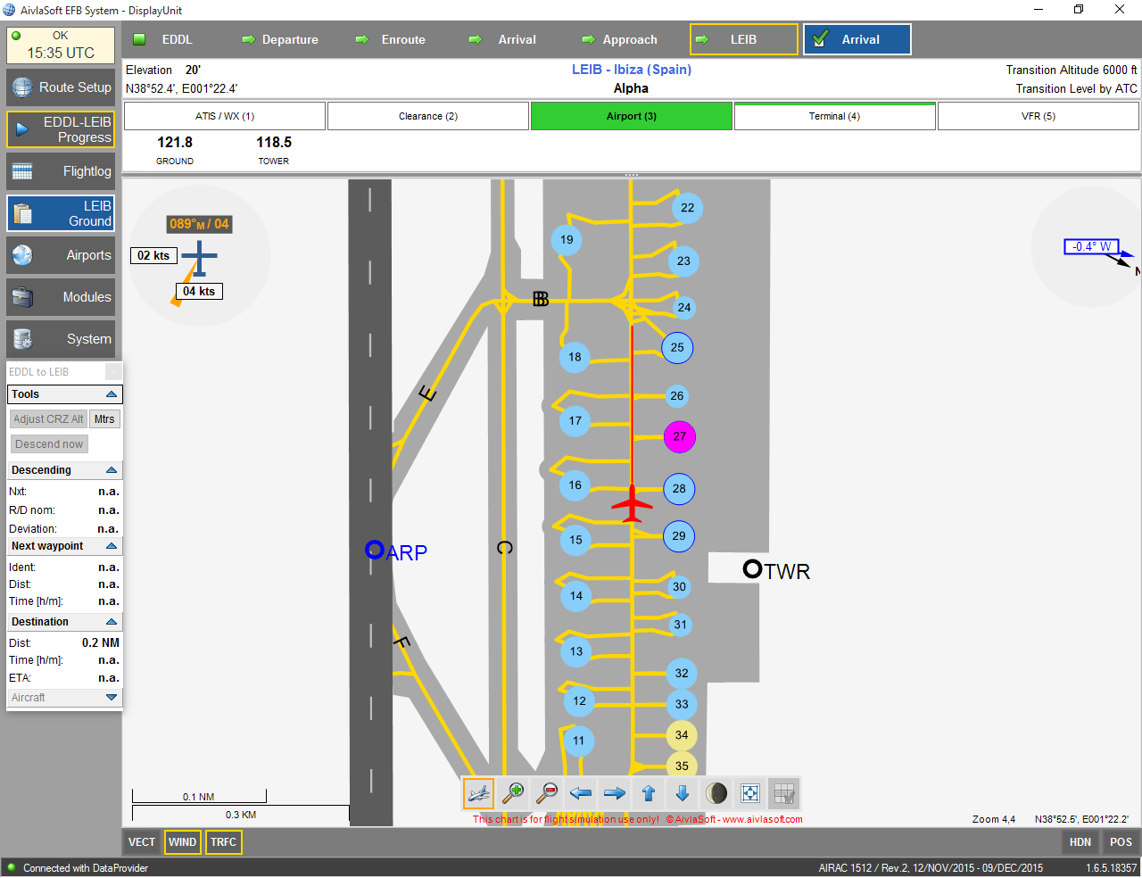This screenshot has width=1142, height=878.
Task: Open the VFR (5) tab
Action: [1039, 116]
